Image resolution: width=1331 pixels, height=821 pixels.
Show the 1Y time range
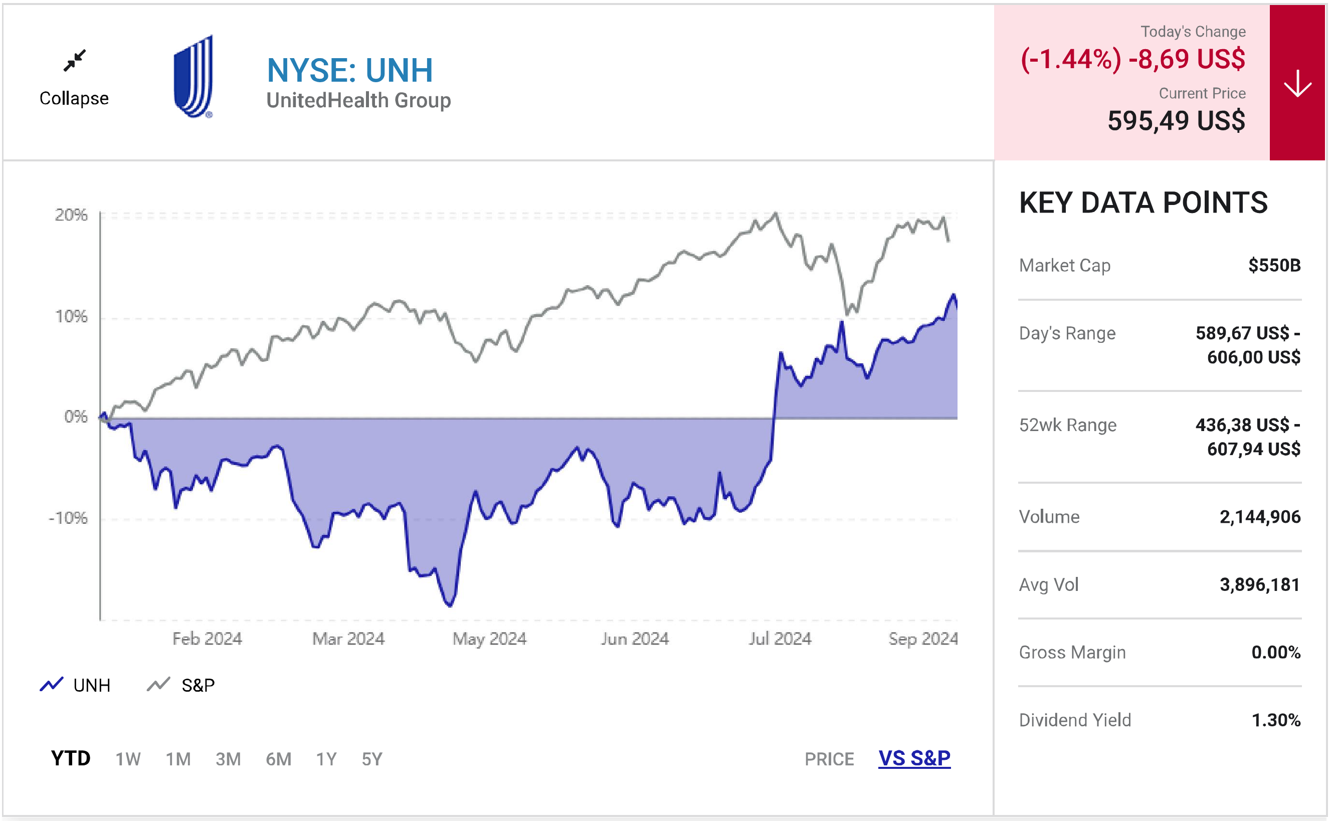pos(326,759)
